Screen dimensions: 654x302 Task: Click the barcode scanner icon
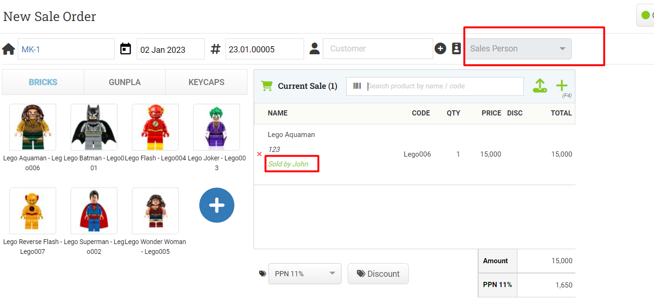click(x=357, y=86)
